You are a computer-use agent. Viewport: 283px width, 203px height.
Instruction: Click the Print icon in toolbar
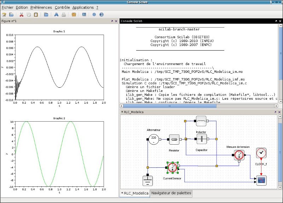click(x=64, y=15)
